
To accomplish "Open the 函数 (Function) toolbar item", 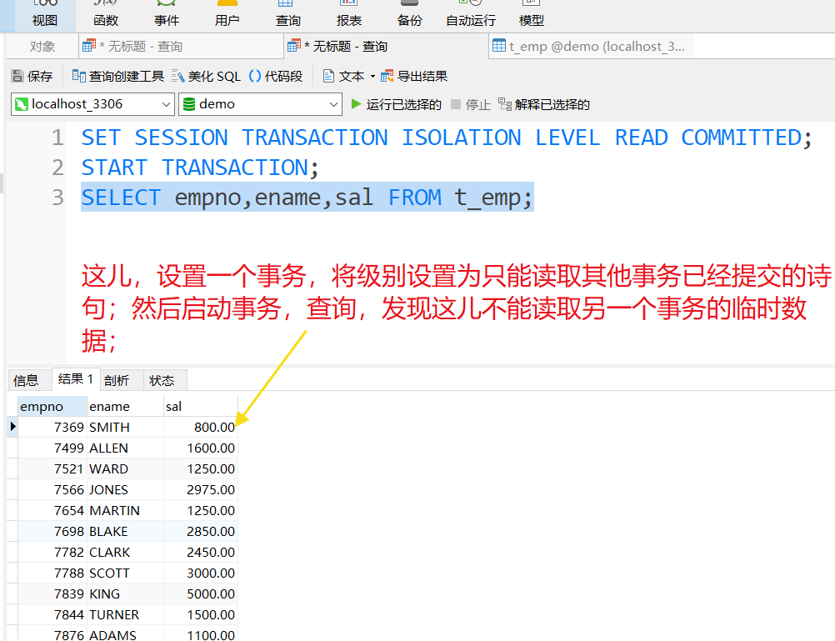I will (x=106, y=15).
